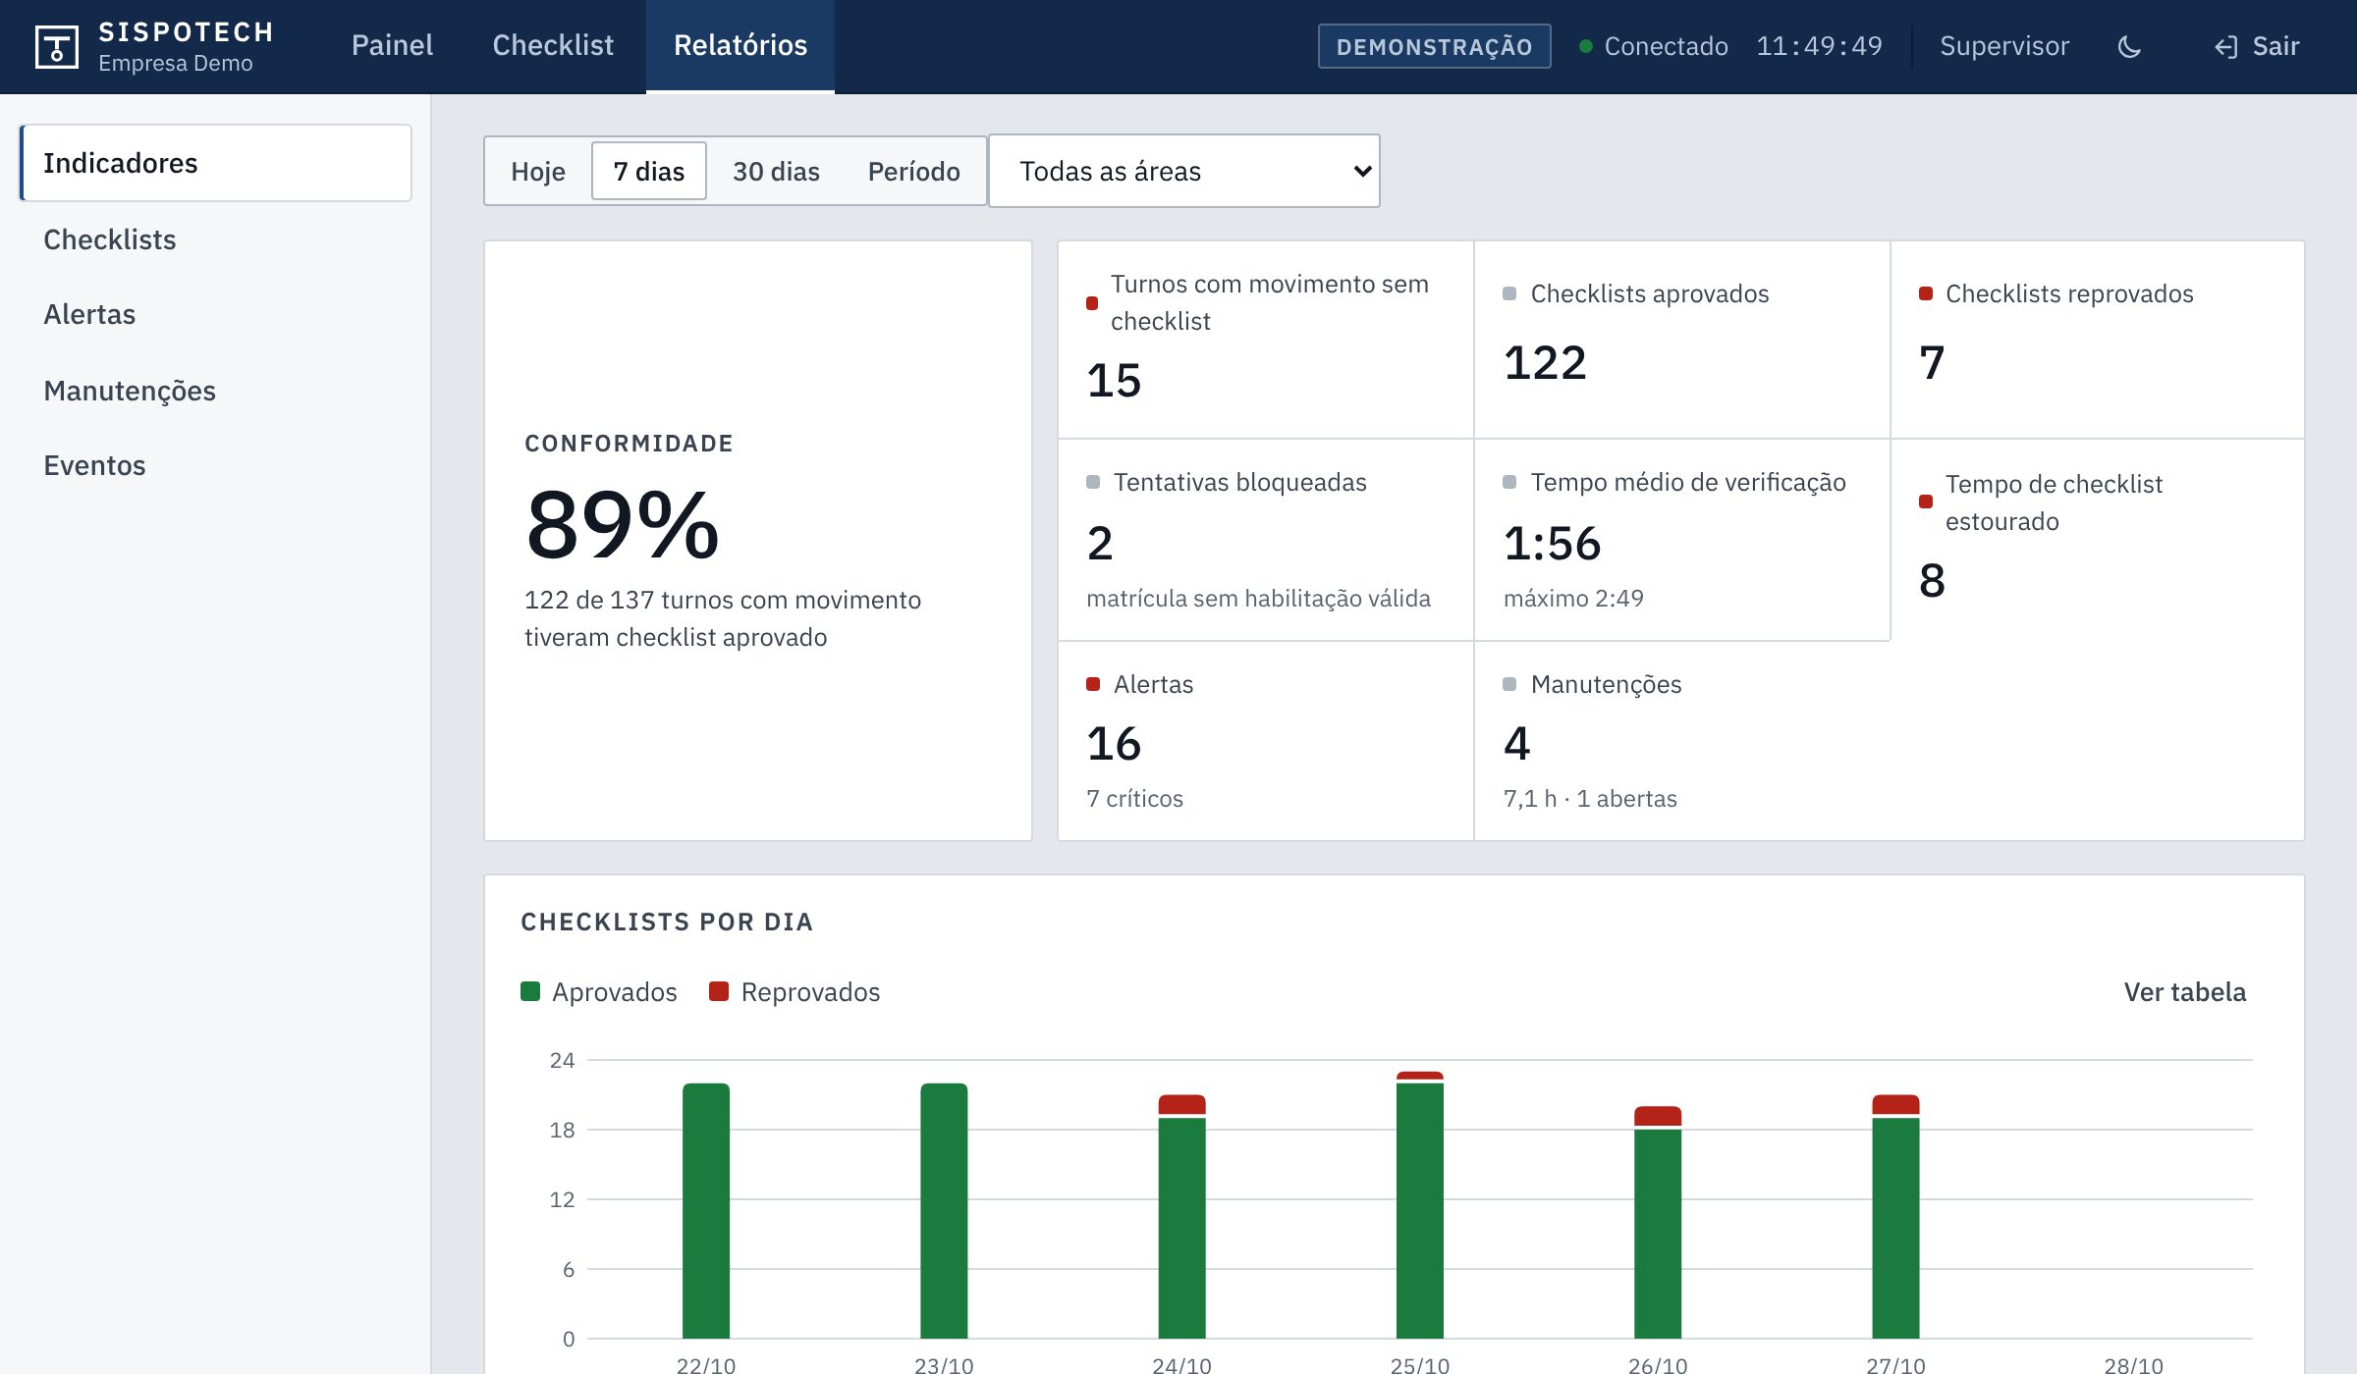Click the Aprovados legend green swatch
Image resolution: width=2357 pixels, height=1374 pixels.
click(x=530, y=991)
